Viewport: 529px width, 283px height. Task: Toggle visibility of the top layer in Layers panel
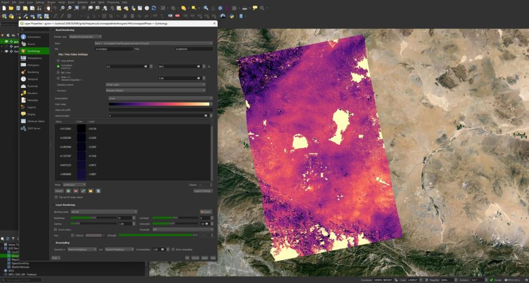pyautogui.click(x=7, y=41)
